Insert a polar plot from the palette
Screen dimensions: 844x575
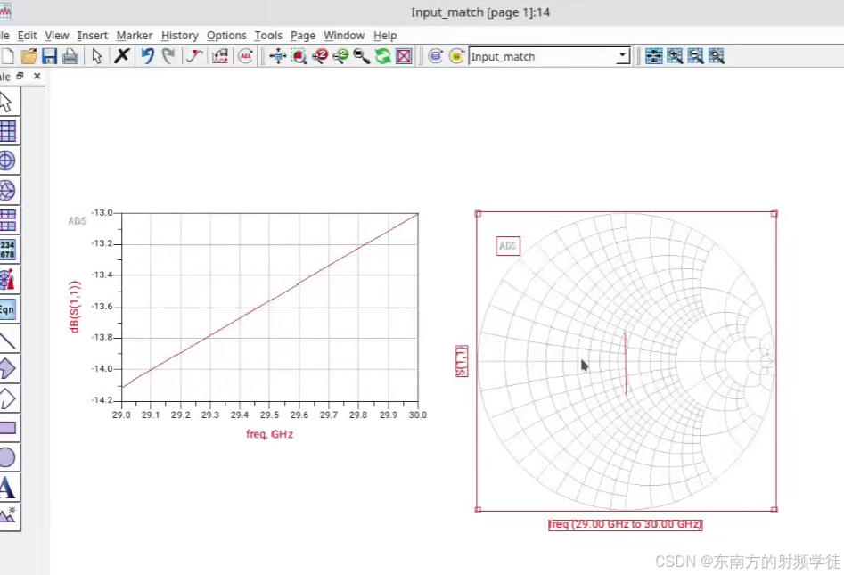pos(8,160)
